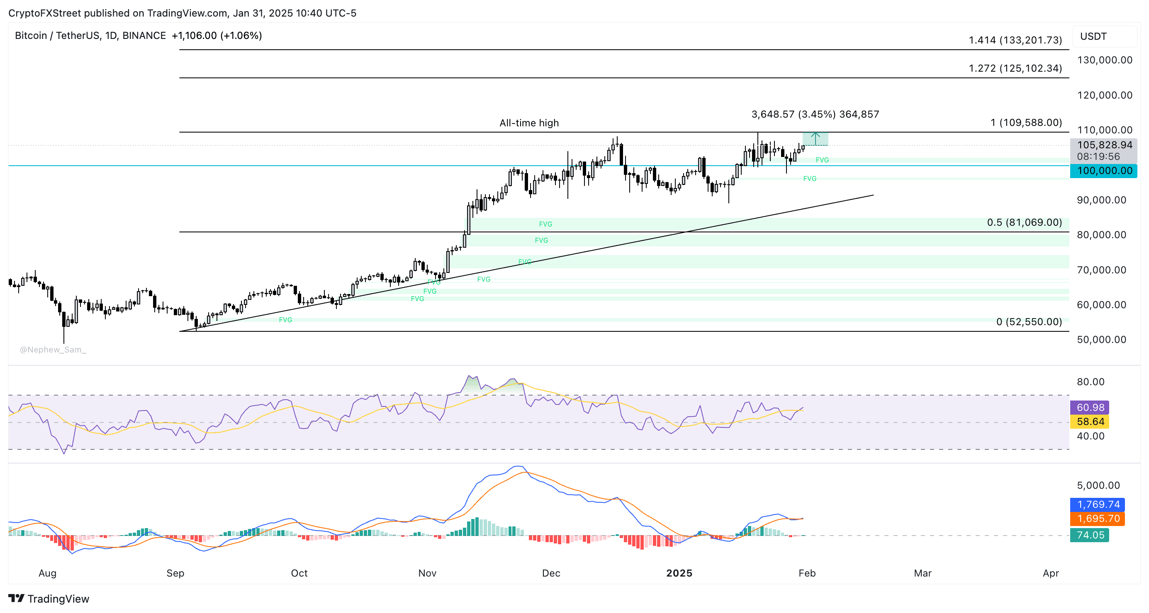The image size is (1149, 613).
Task: Click the FVG label just above 100,000 line
Action: [x=822, y=160]
